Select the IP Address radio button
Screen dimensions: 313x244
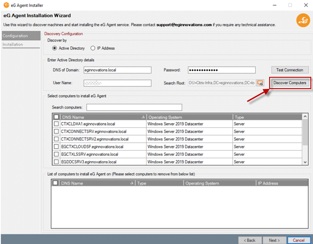click(x=93, y=48)
